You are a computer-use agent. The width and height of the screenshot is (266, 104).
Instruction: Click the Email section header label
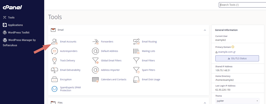point(61,30)
